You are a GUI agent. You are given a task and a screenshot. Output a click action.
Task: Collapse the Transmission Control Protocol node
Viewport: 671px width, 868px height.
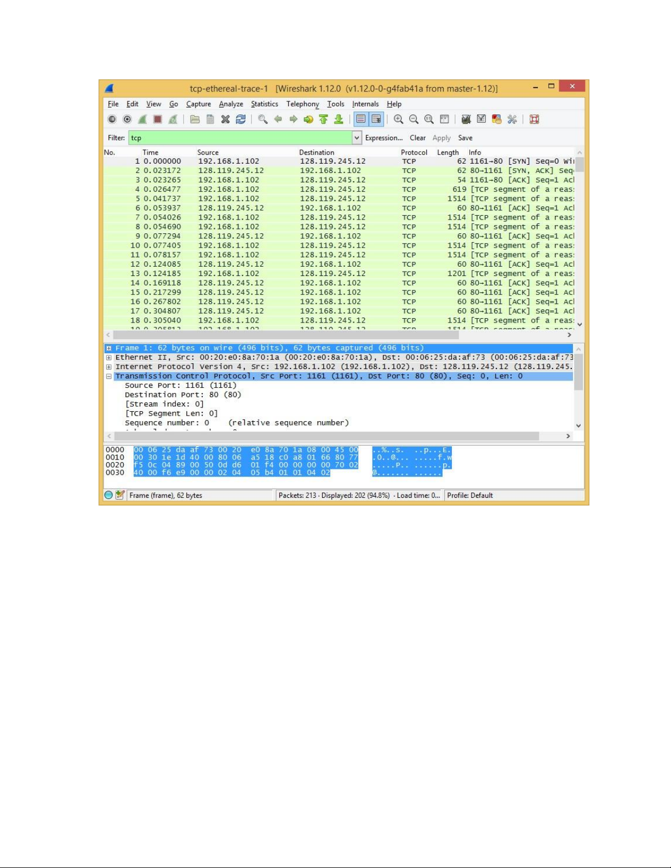pos(109,376)
